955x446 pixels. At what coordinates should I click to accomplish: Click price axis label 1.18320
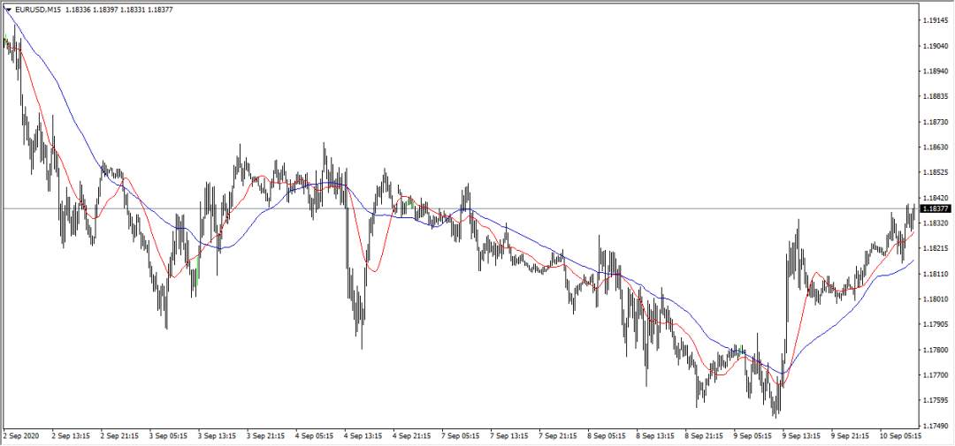coord(935,223)
